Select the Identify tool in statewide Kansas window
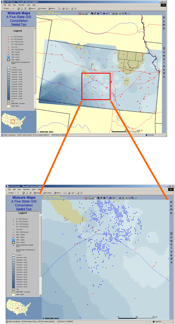The width and height of the screenshot is (175, 324). pos(98,13)
